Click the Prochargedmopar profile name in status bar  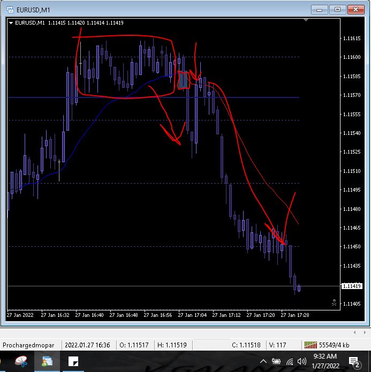(28, 345)
